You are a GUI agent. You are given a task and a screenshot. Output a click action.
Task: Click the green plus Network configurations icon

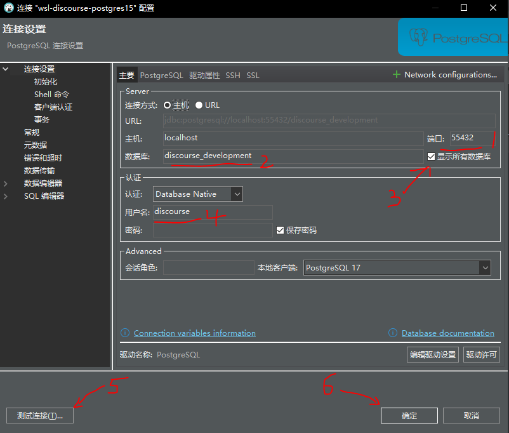tap(397, 75)
